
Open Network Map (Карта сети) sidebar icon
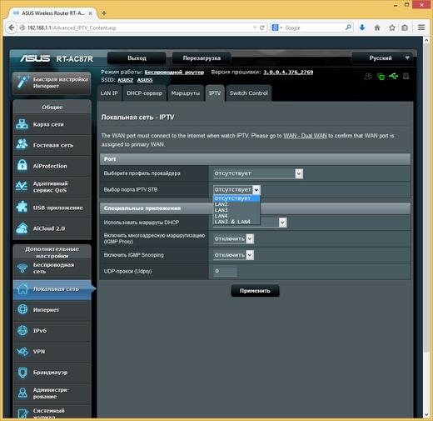tap(22, 124)
